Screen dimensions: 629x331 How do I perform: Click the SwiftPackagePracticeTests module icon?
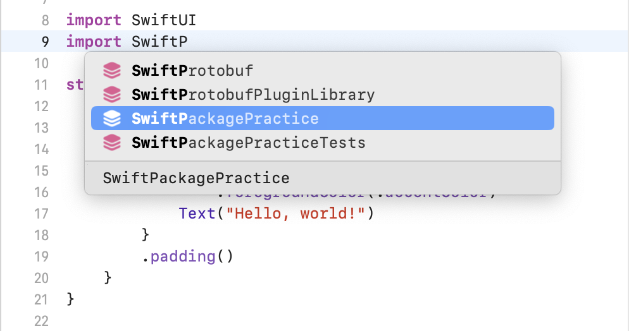point(112,143)
